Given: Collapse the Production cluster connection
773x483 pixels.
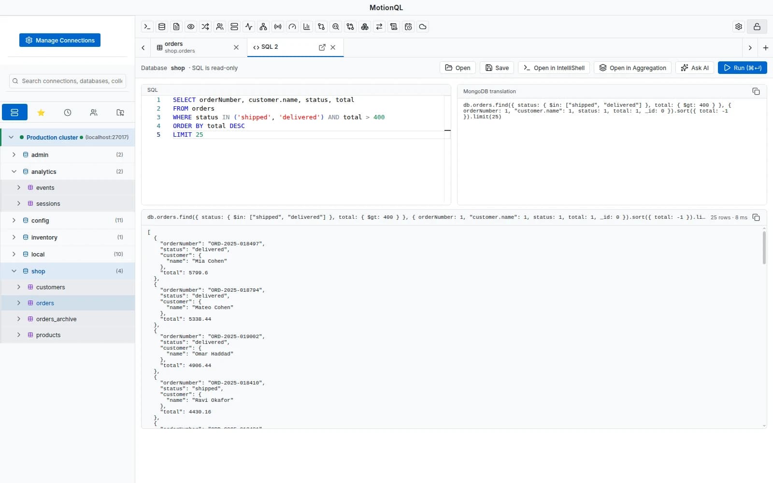Looking at the screenshot, I should (11, 137).
